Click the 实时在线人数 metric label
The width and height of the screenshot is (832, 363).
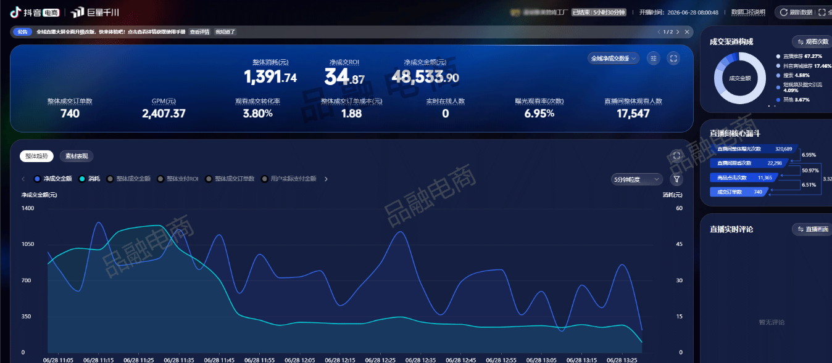pyautogui.click(x=445, y=101)
